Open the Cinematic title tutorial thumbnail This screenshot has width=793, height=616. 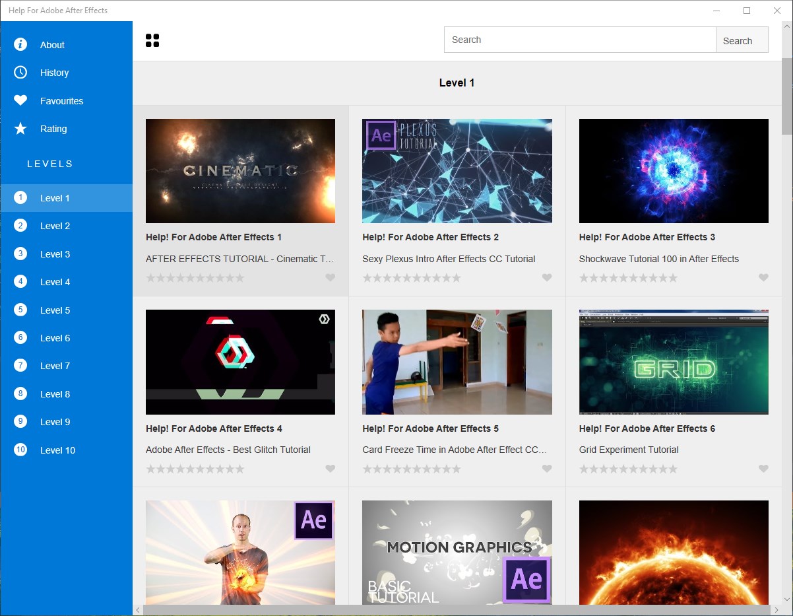click(x=240, y=171)
